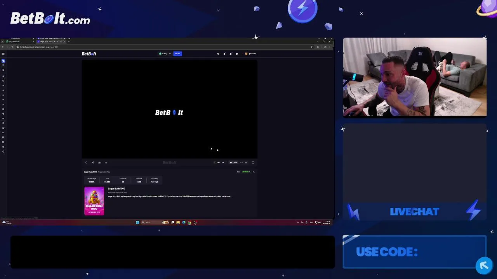Click the thumbs-up like icon

(x=99, y=162)
